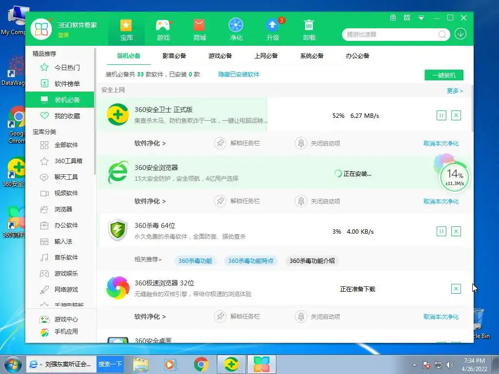Expand 软件净化 under 360极速浏览器
Image resolution: width=499 pixels, height=374 pixels.
point(150,317)
